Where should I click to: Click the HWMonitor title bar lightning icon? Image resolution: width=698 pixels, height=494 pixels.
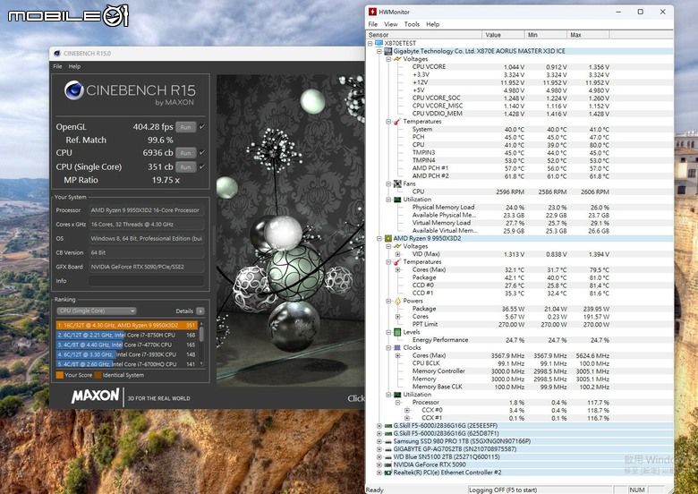click(x=372, y=12)
